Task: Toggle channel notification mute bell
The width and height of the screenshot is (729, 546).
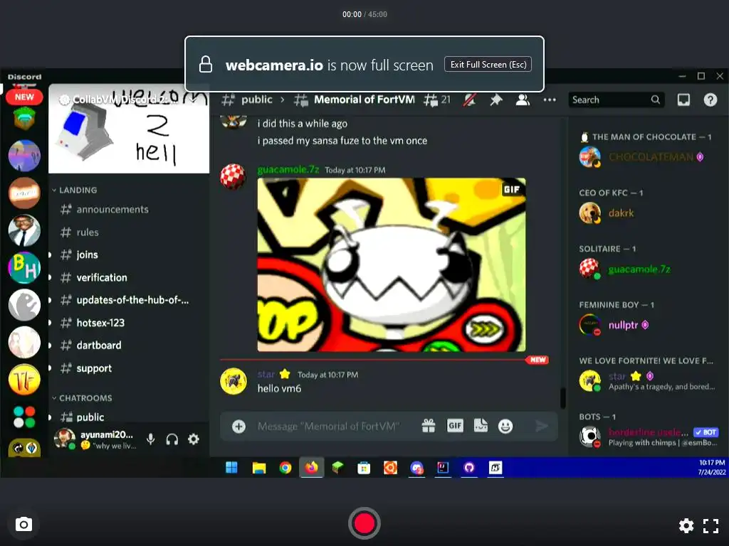Action: click(470, 100)
